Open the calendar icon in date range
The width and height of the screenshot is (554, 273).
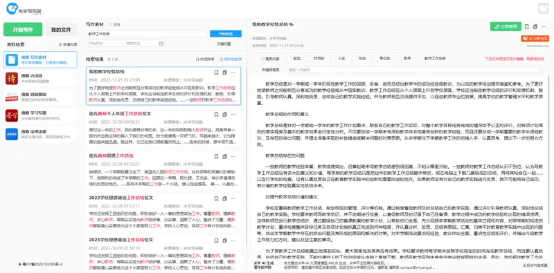pyautogui.click(x=161, y=43)
